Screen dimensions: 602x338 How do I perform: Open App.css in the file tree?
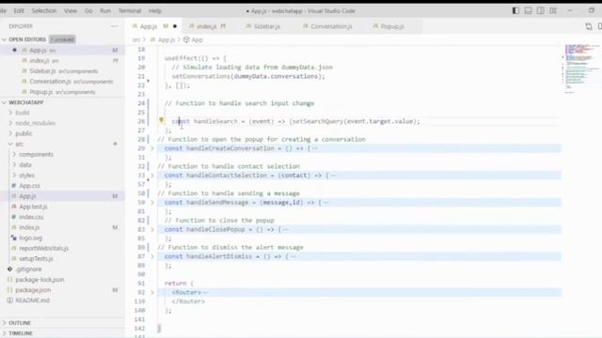(x=29, y=186)
